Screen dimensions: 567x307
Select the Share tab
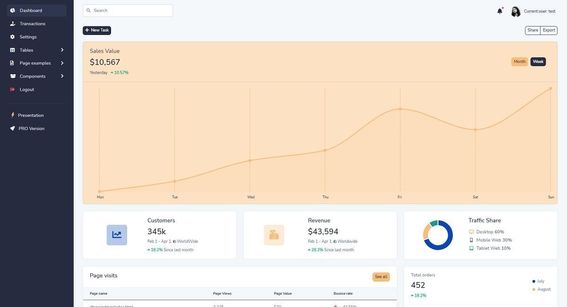(x=533, y=30)
